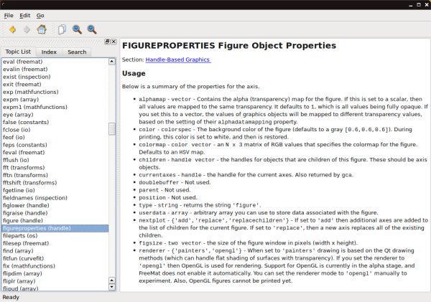
Task: Click the lower scroll-up arrow of topic list
Action: click(x=111, y=280)
